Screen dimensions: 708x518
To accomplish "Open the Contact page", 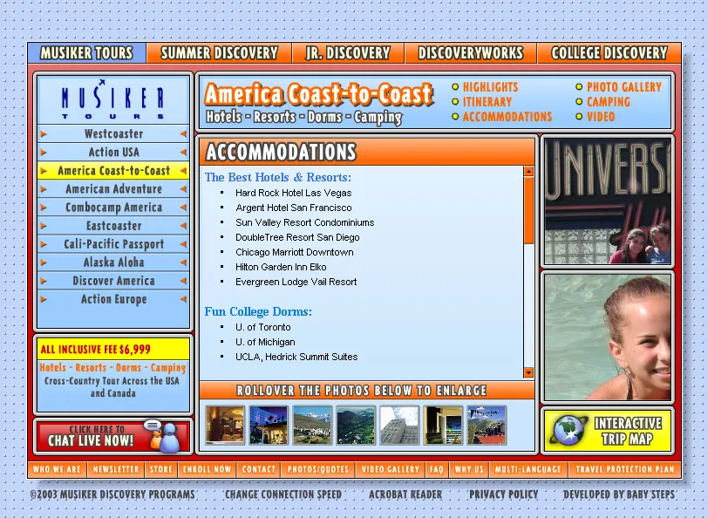I will 259,470.
